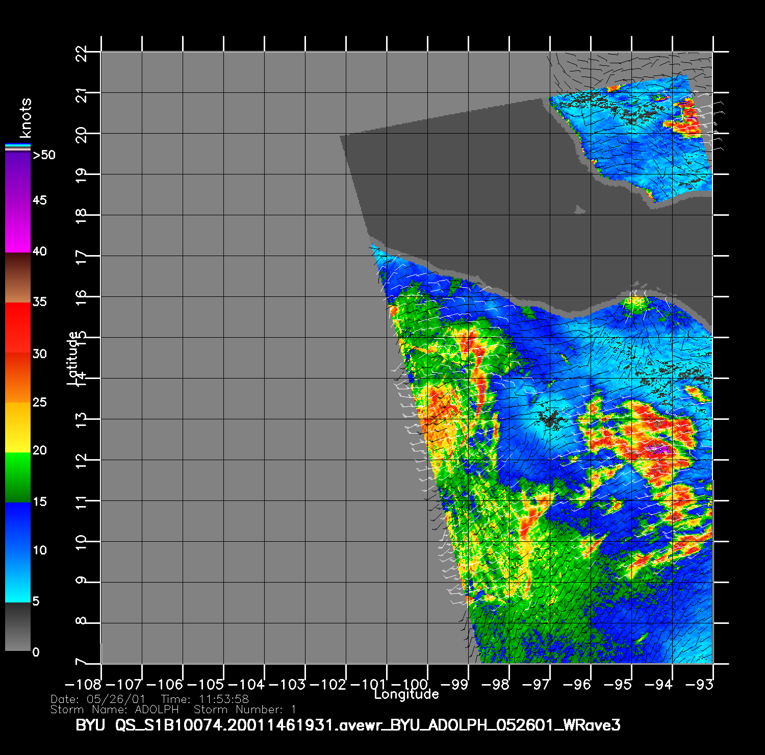The height and width of the screenshot is (755, 765).
Task: Click the 22 latitude tick label
Action: coord(81,53)
